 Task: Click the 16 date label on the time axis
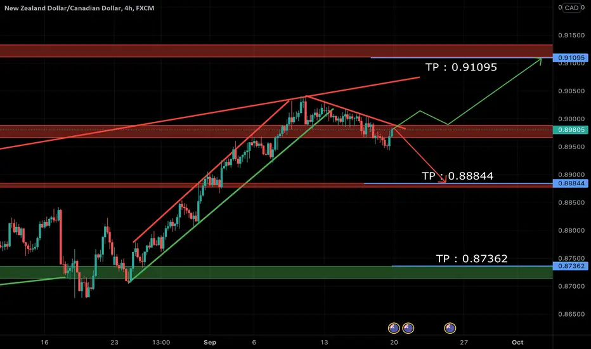44,342
